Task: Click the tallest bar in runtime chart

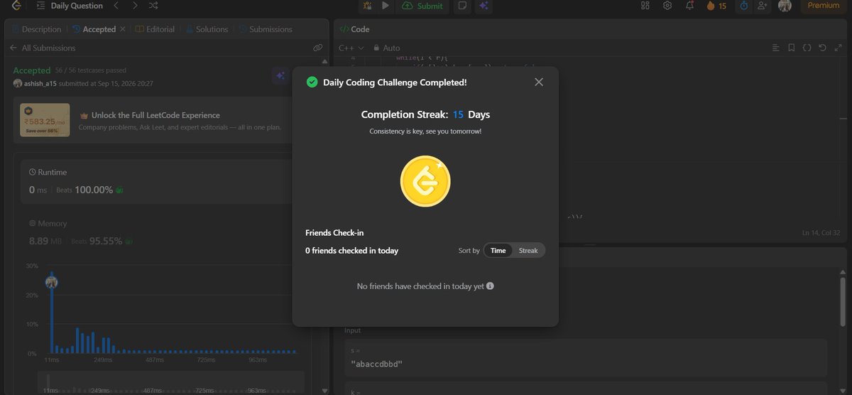Action: [x=51, y=313]
